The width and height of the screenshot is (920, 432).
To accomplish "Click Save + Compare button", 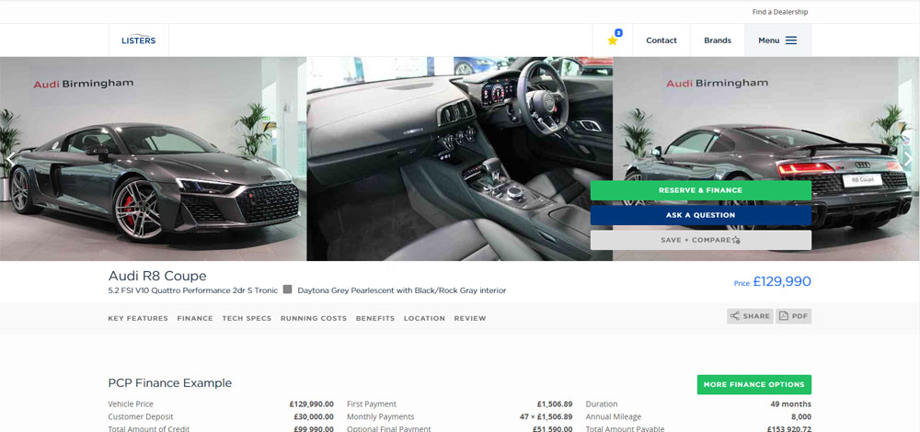I will [x=700, y=240].
